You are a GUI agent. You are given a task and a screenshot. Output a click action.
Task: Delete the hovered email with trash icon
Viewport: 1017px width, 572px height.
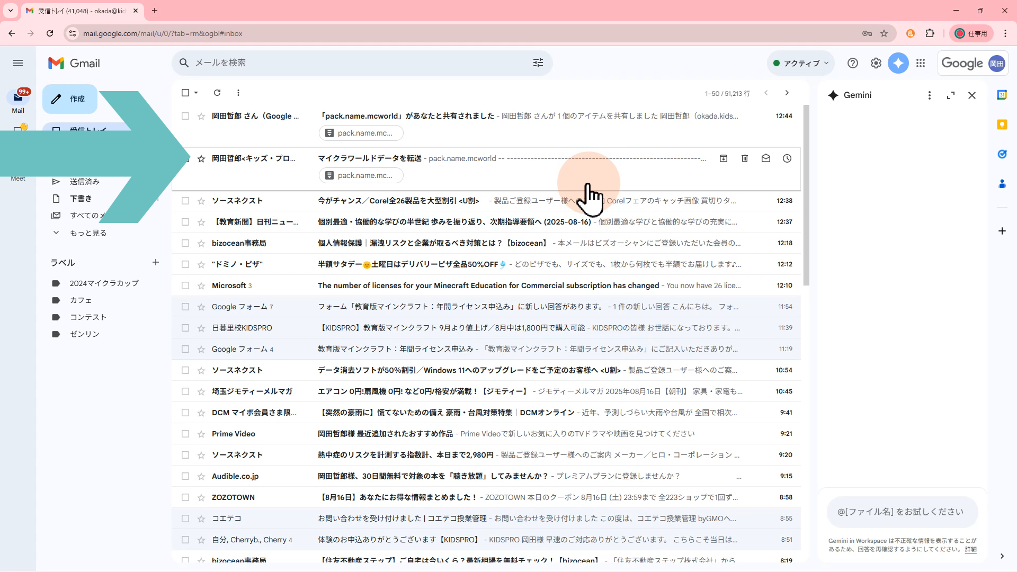(744, 158)
